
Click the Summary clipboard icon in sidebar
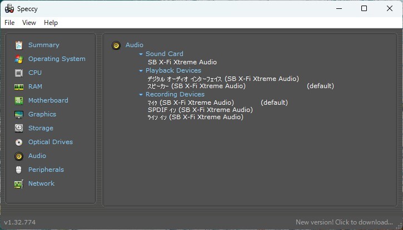coord(19,45)
